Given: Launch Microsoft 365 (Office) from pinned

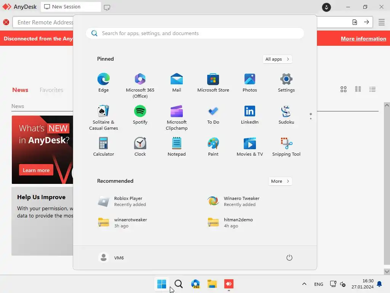Looking at the screenshot, I should point(140,86).
